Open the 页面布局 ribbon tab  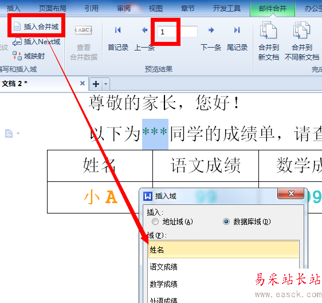[53, 9]
